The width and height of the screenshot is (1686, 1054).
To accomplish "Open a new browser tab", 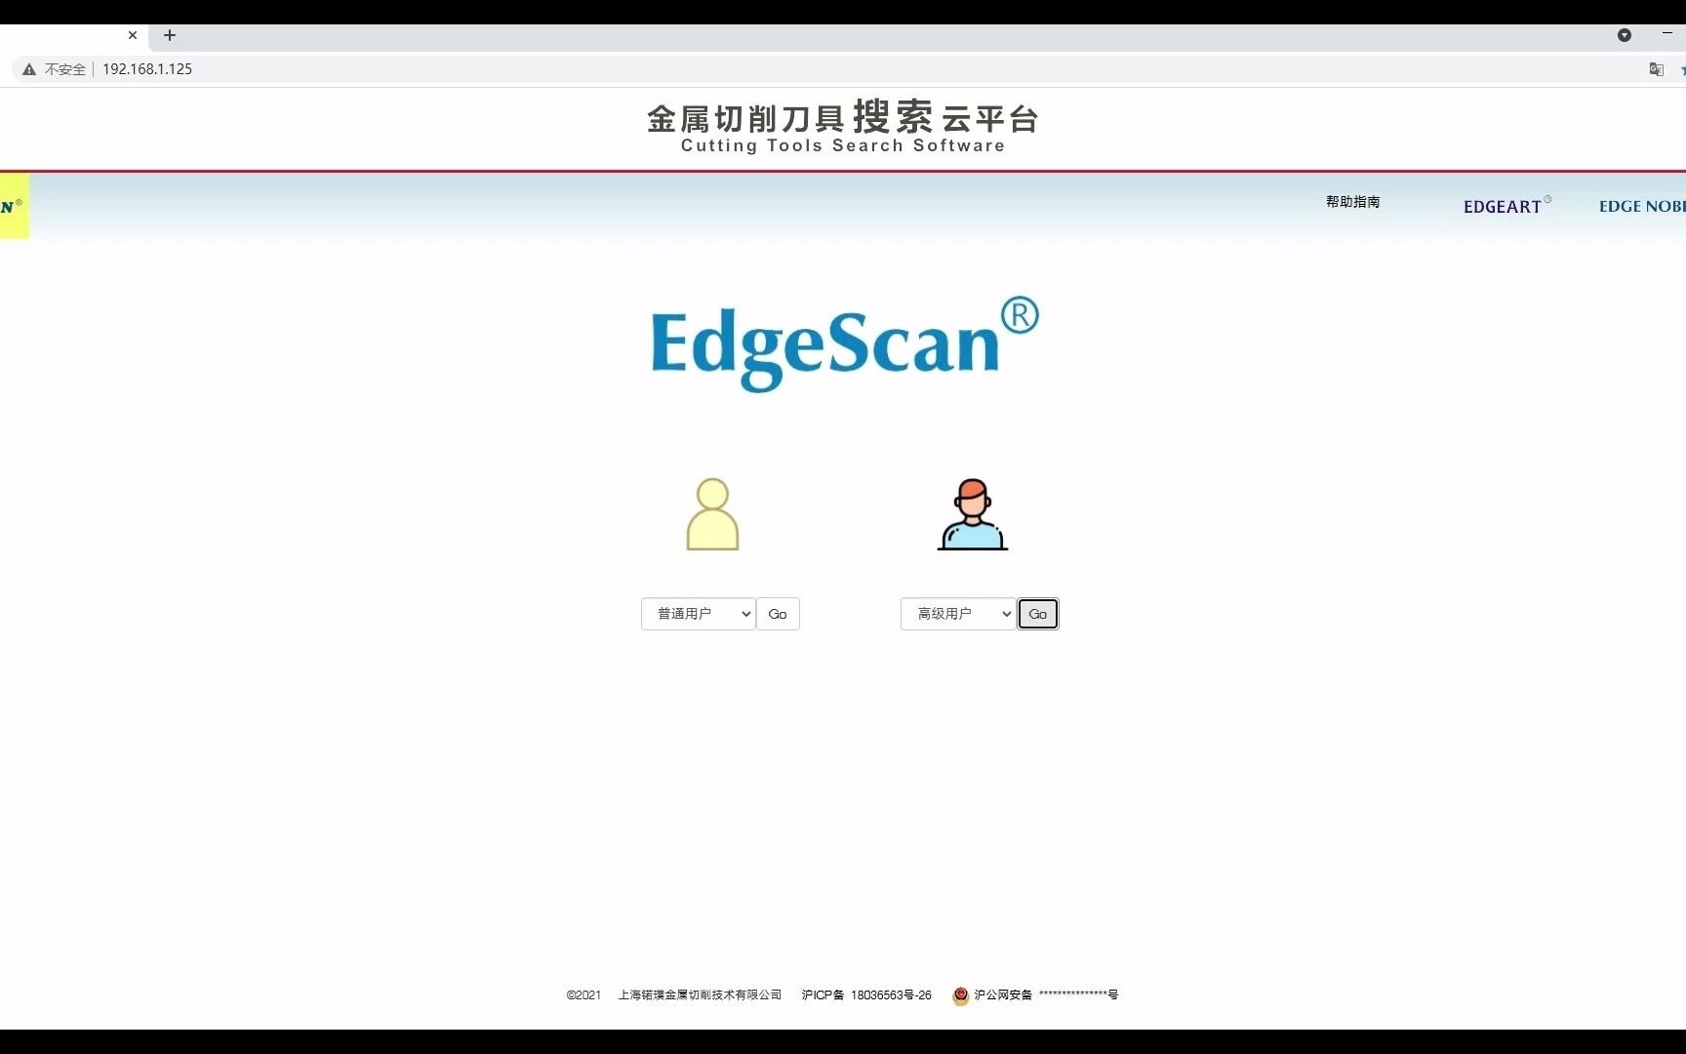I will (170, 35).
